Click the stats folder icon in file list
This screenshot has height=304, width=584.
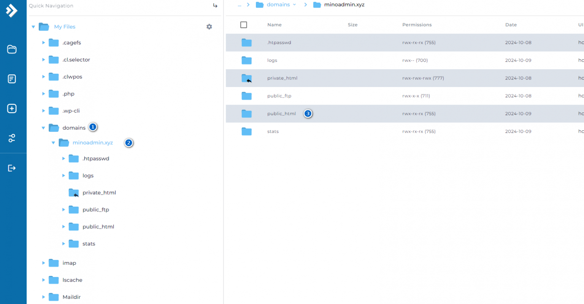tap(247, 131)
